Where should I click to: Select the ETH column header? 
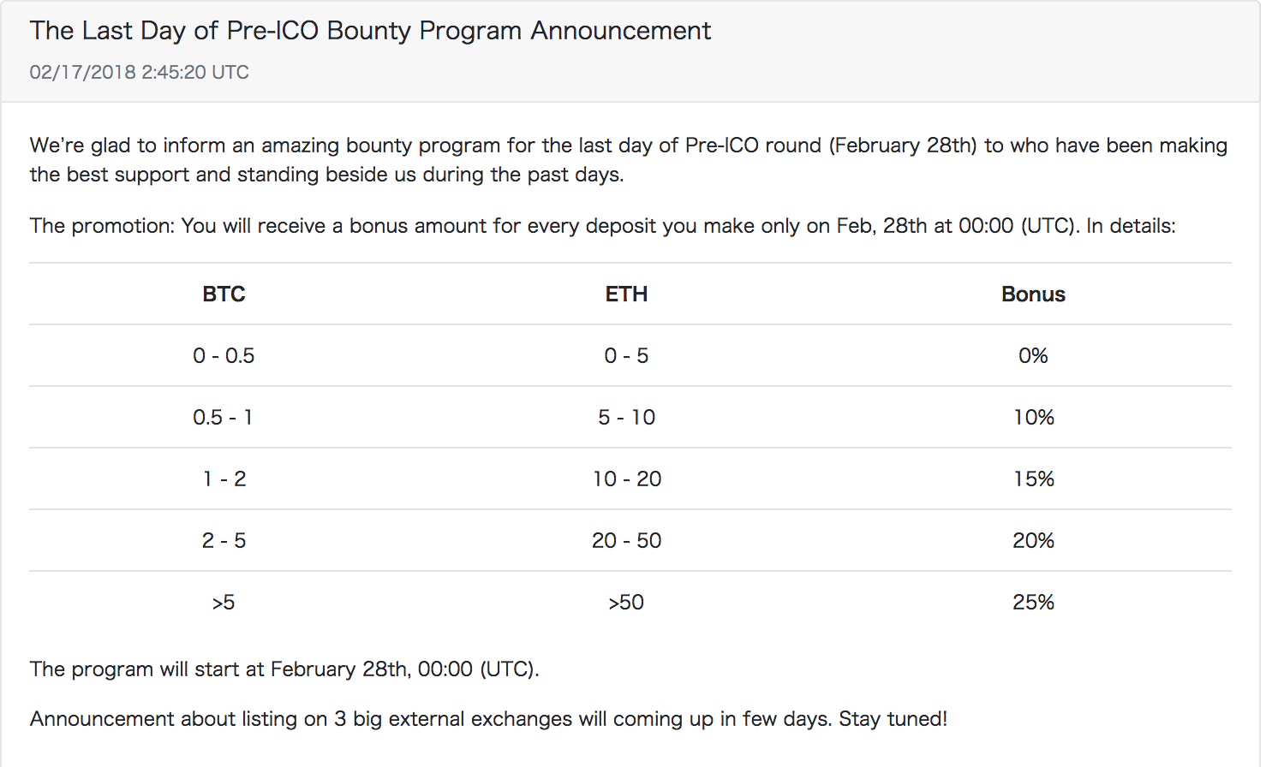(x=626, y=294)
